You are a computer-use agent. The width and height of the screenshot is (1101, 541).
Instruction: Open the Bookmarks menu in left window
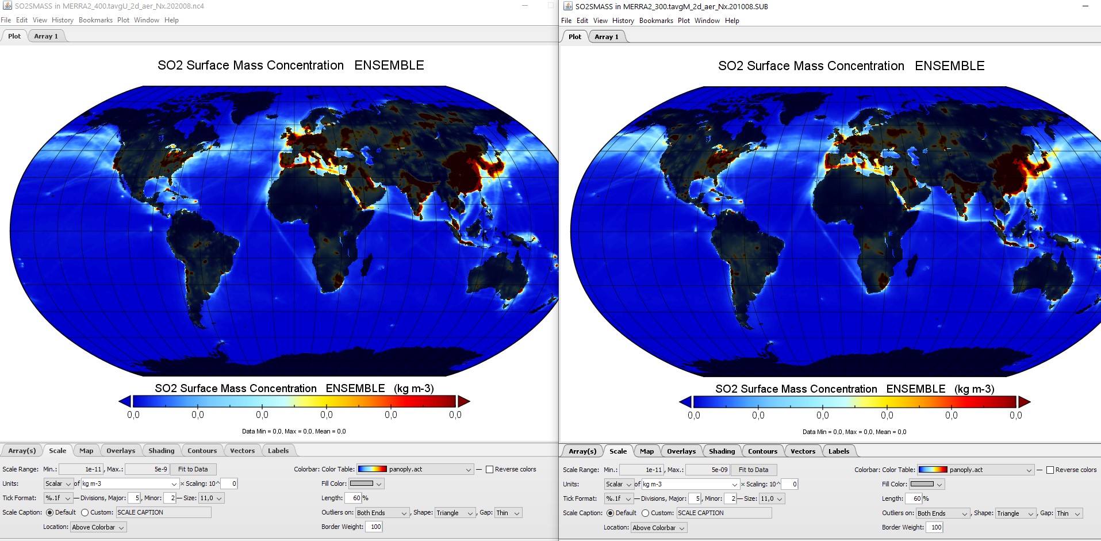click(x=95, y=20)
